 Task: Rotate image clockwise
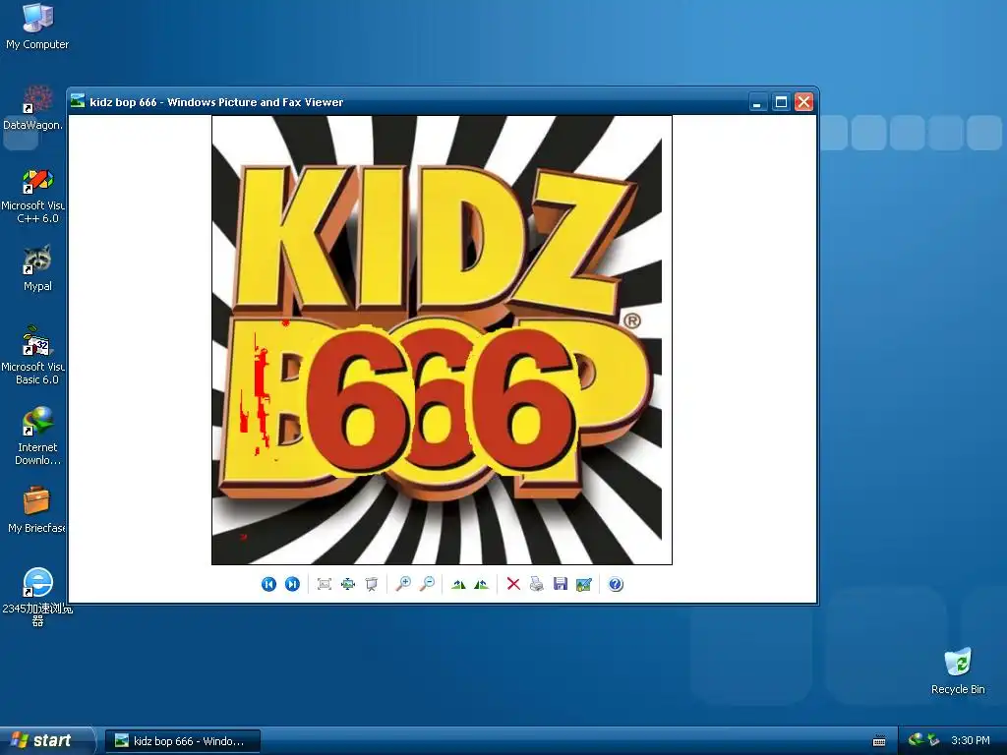point(458,584)
